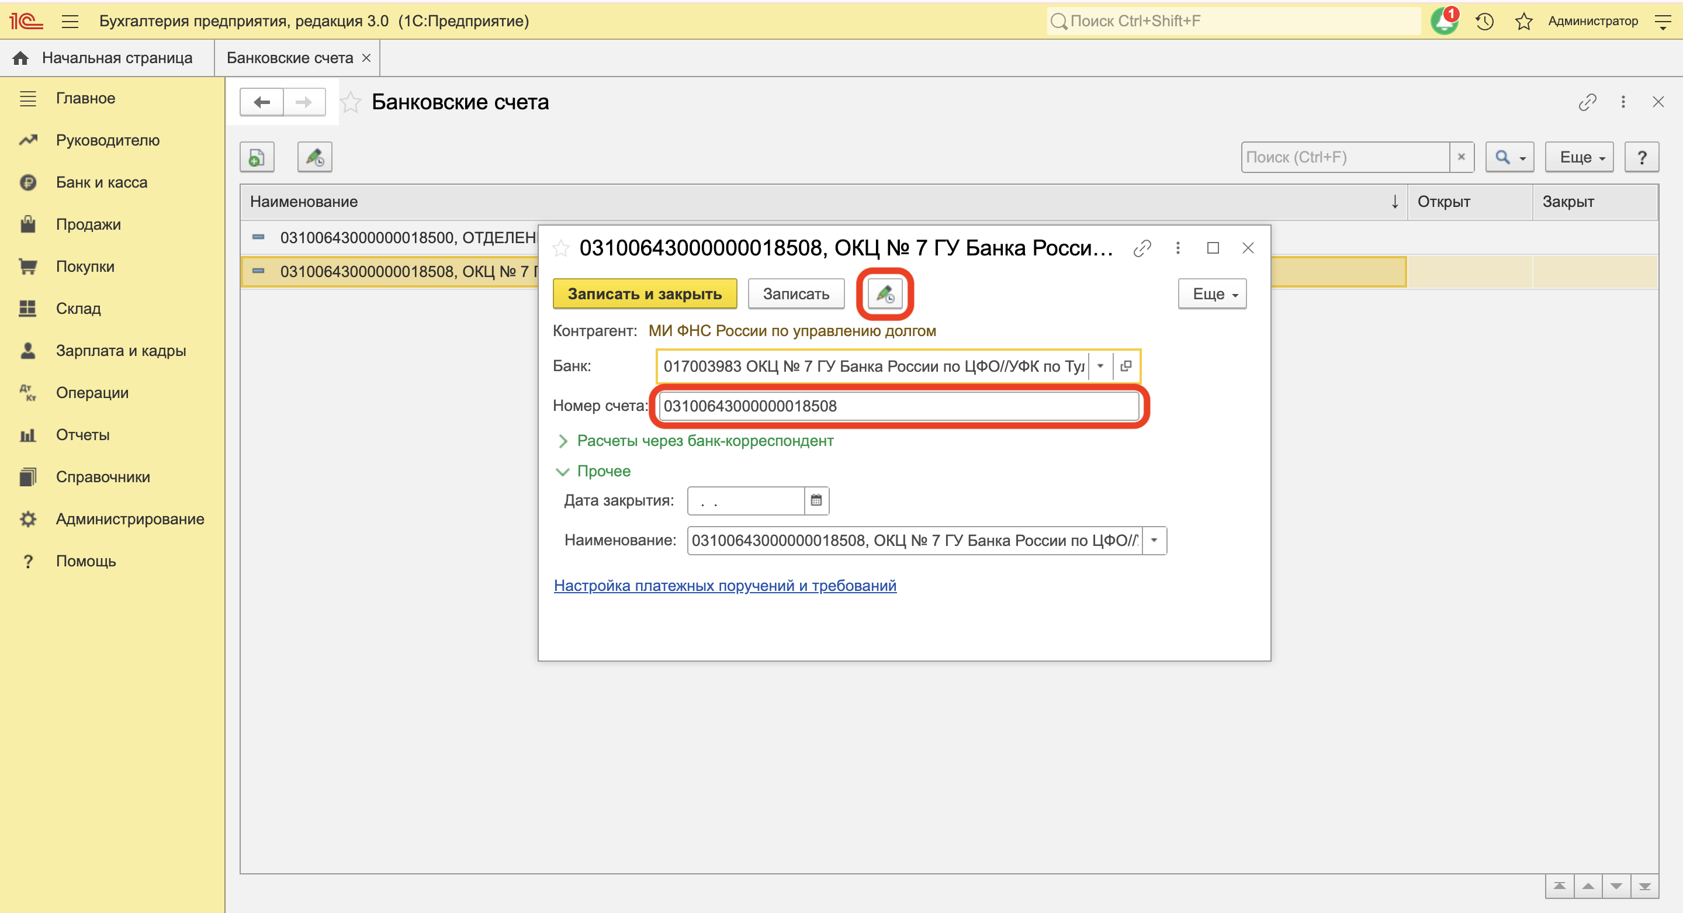Open the bank record via open-form icon

tap(1126, 366)
